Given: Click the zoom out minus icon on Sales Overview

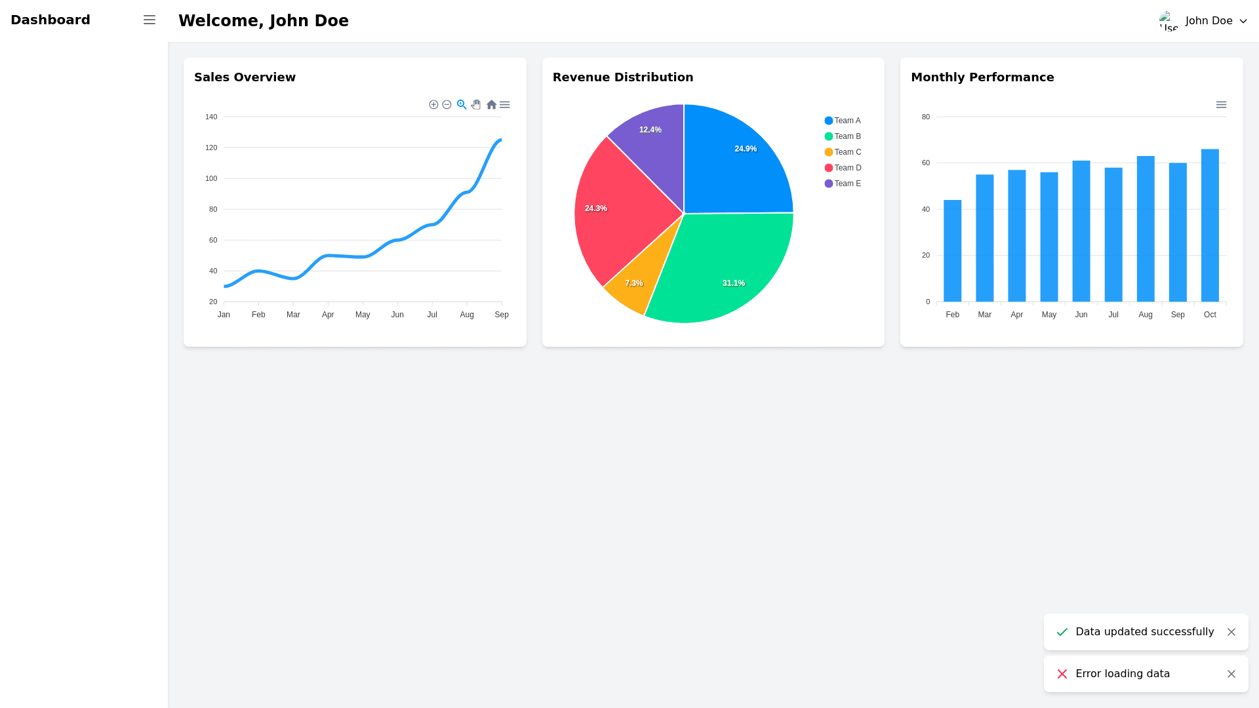Looking at the screenshot, I should (447, 105).
